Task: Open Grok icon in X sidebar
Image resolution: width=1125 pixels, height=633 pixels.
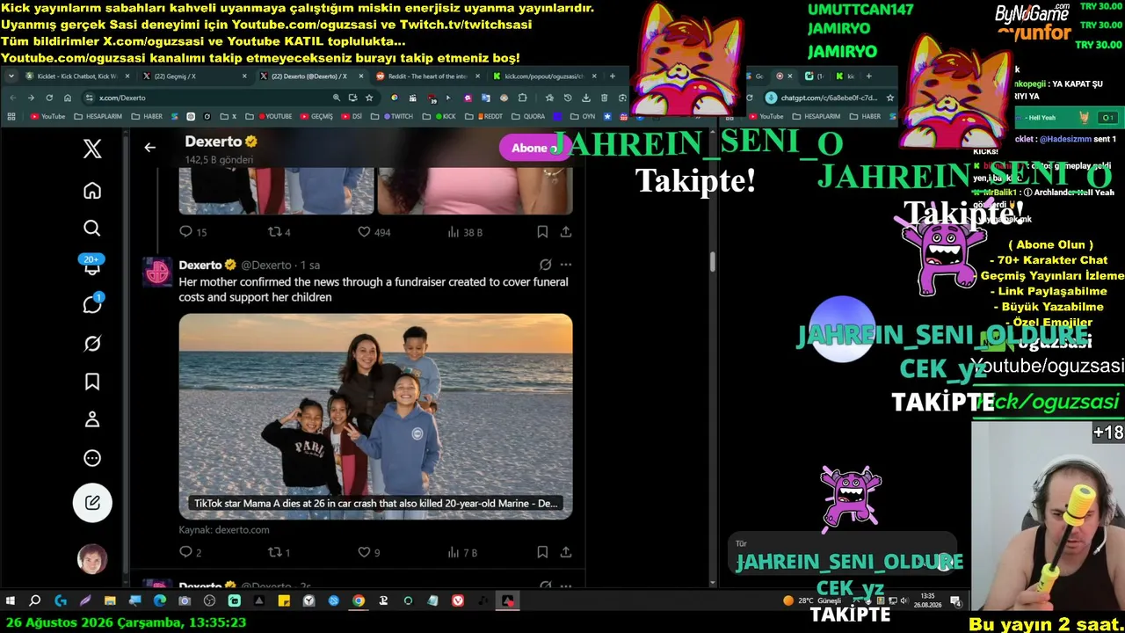Action: [x=92, y=344]
